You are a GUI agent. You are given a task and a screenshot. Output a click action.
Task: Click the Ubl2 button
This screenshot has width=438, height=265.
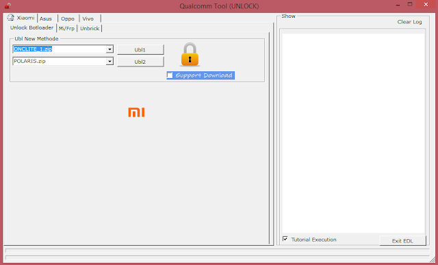140,62
